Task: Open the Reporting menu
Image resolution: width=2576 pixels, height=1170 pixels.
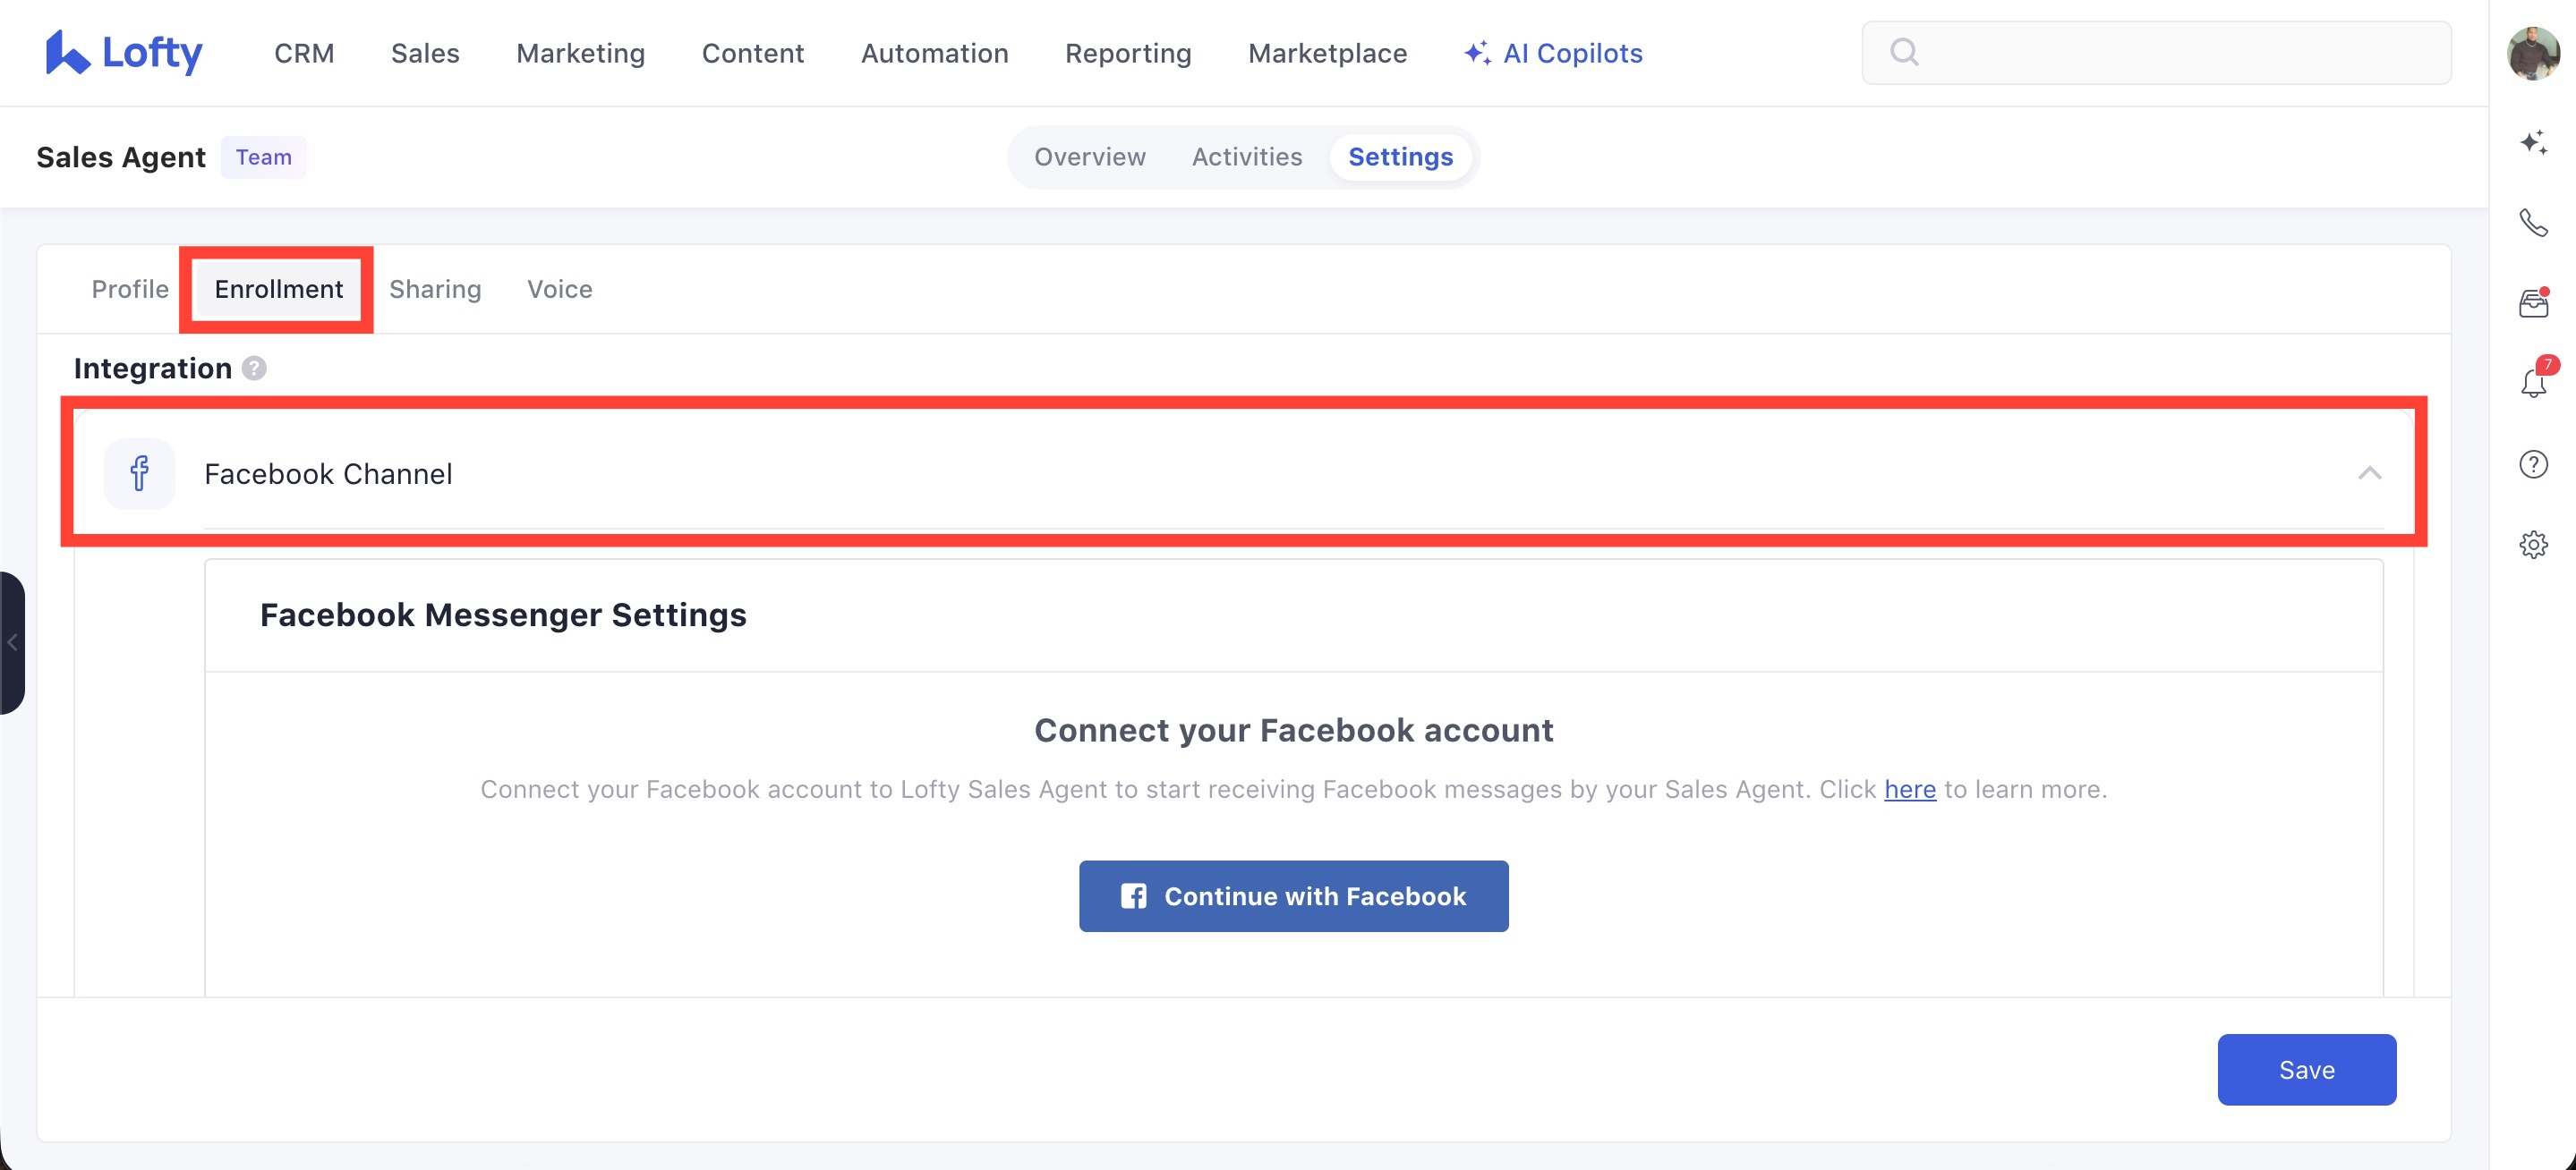Action: tap(1128, 53)
